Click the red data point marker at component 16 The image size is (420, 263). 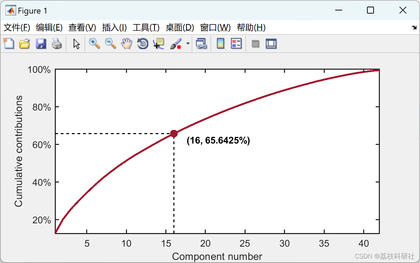click(x=174, y=133)
